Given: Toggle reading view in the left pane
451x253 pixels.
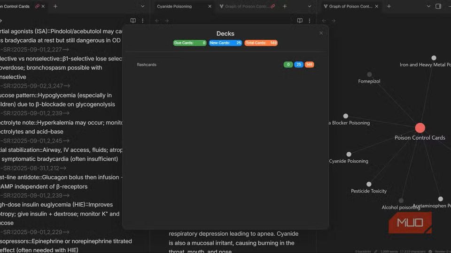Looking at the screenshot, I should tap(133, 21).
